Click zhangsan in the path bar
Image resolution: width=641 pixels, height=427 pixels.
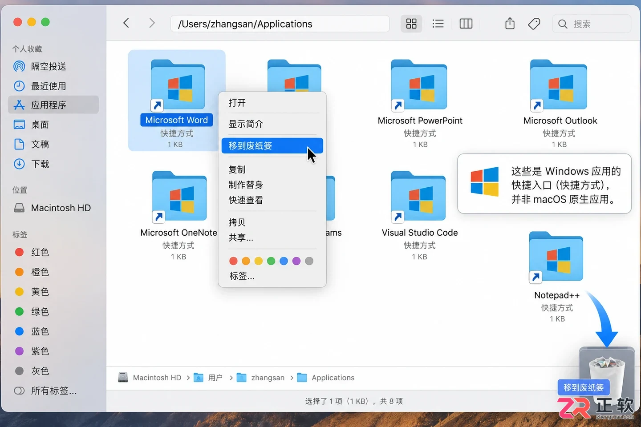[261, 378]
